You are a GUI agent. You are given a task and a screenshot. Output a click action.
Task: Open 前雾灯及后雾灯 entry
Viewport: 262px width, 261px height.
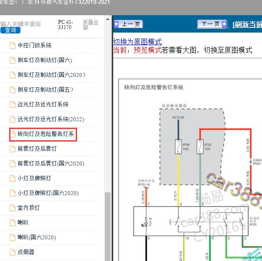pos(37,149)
